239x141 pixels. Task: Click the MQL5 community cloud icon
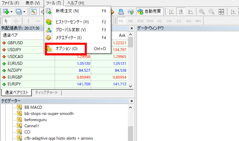pyautogui.click(x=121, y=12)
